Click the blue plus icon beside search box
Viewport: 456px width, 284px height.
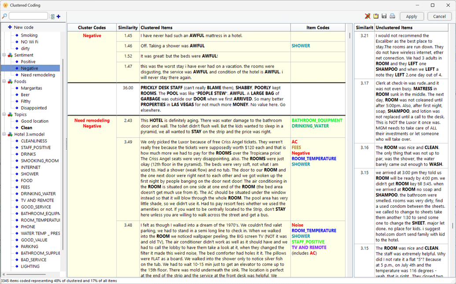tap(59, 17)
